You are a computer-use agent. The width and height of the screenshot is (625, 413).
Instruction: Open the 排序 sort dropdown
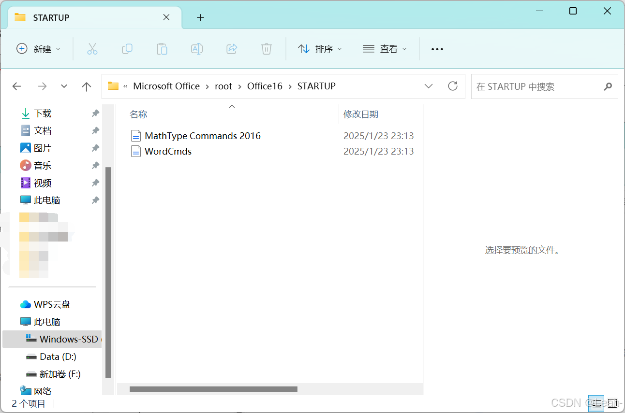(320, 49)
